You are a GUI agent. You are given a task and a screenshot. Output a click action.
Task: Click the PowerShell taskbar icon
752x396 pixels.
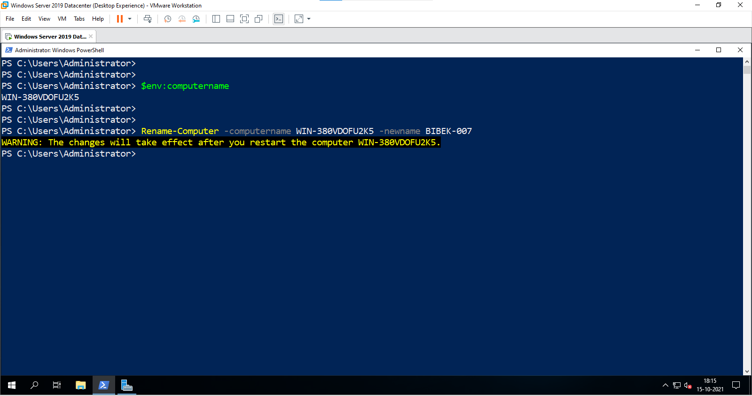coord(103,385)
